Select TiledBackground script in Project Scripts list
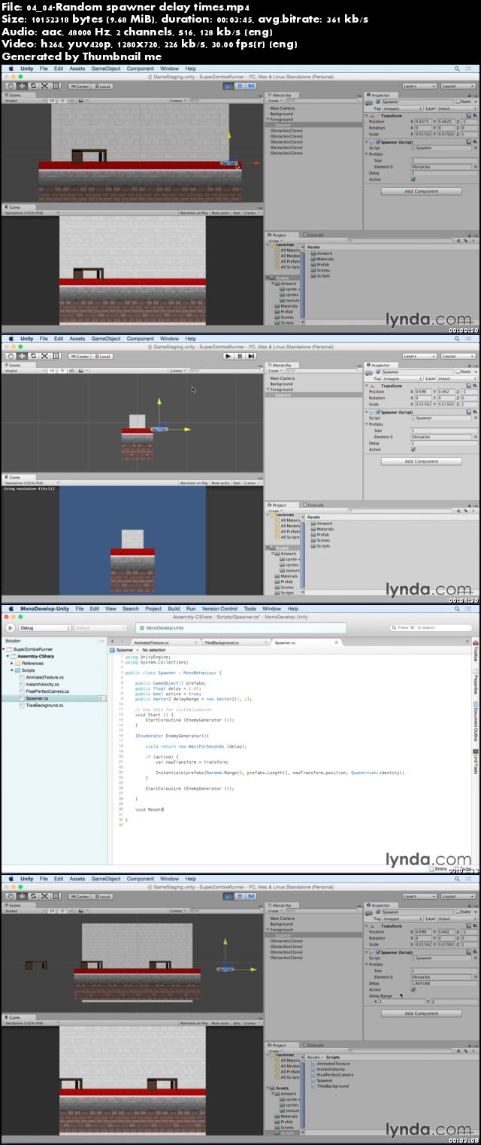 click(x=331, y=1086)
